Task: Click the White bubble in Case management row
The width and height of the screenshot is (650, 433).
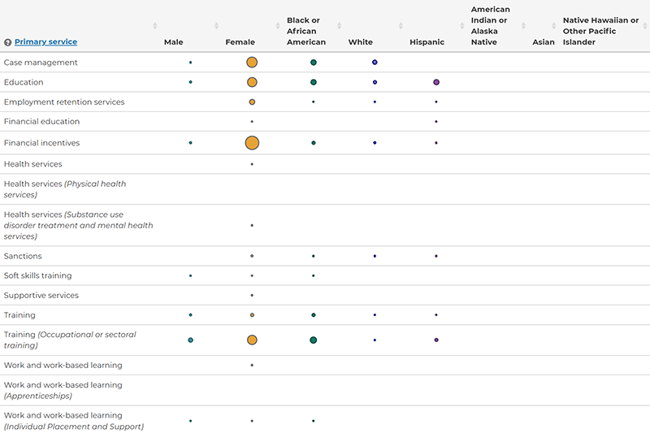Action: pos(375,63)
